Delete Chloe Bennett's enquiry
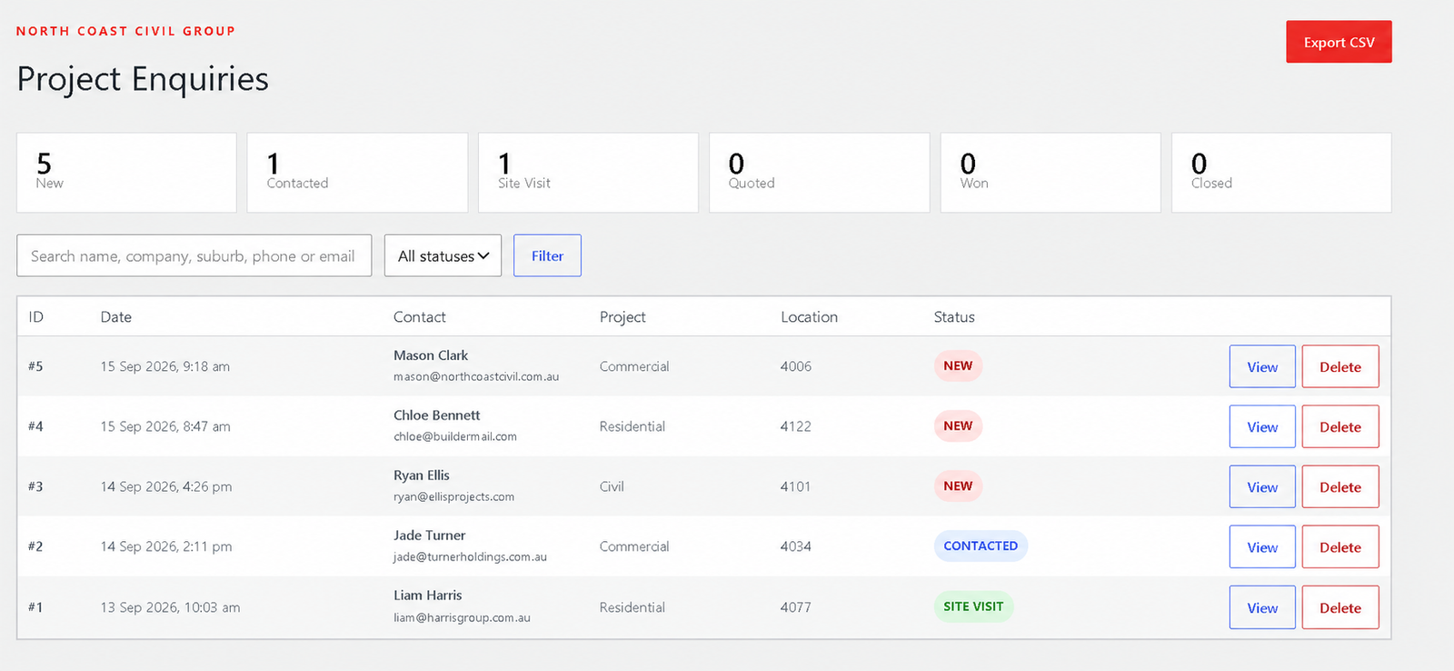The image size is (1454, 671). (x=1340, y=426)
